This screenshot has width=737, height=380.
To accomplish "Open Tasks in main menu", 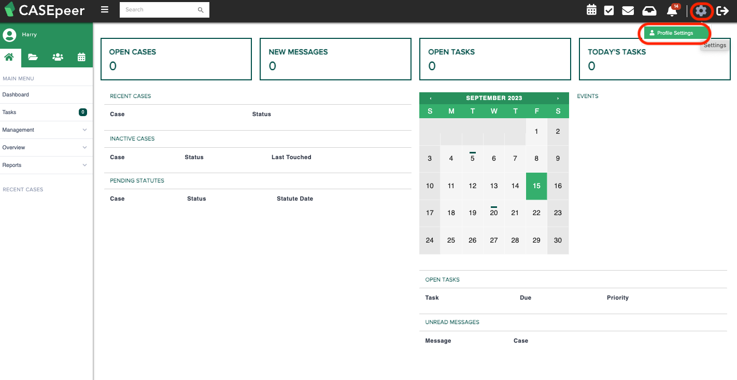I will (46, 112).
